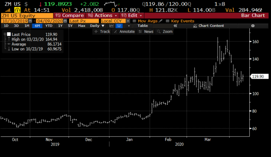
Task: Select the 5Y range tab
Action: [x=70, y=26]
